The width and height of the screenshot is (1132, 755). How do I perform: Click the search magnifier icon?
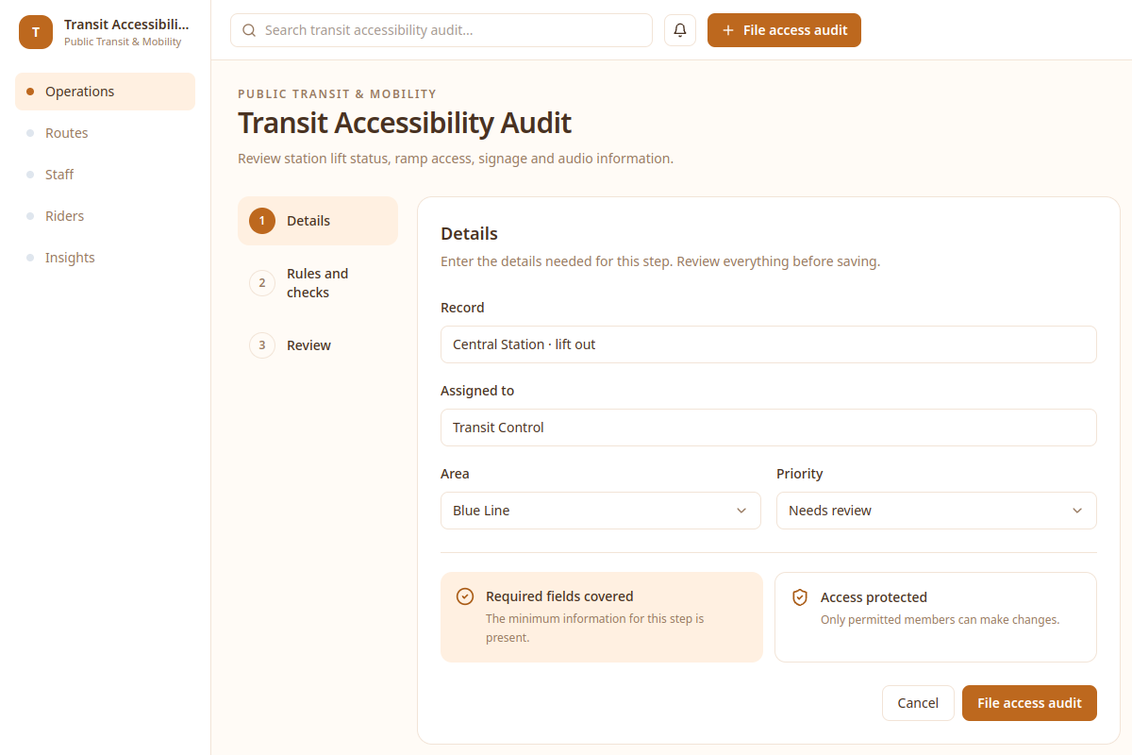pos(249,30)
